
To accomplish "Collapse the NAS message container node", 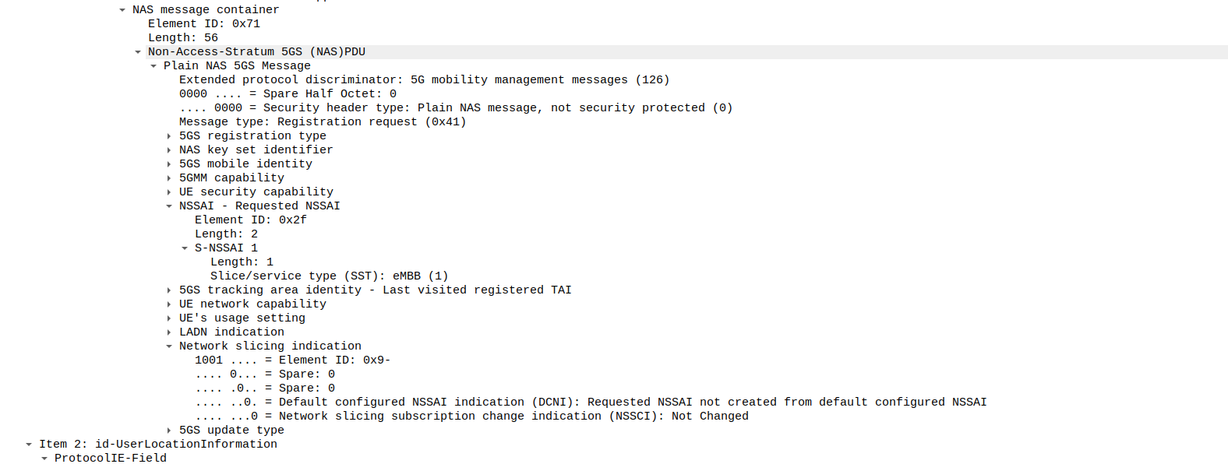I will (122, 10).
